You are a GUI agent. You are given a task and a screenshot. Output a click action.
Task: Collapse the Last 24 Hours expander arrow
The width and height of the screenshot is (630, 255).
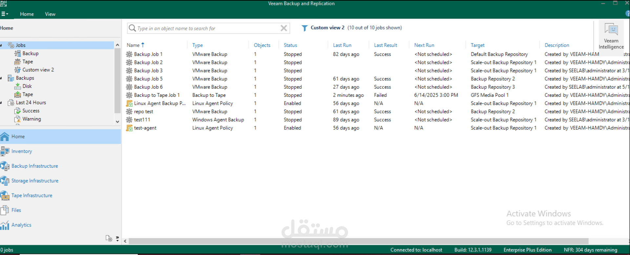[x=1, y=102]
